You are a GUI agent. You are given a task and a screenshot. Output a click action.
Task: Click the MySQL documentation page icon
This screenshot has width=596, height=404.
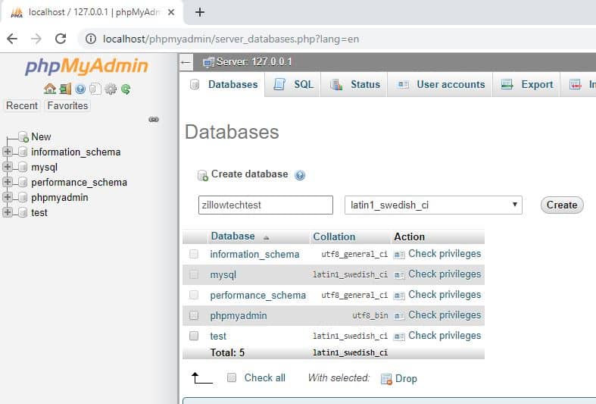[x=95, y=89]
